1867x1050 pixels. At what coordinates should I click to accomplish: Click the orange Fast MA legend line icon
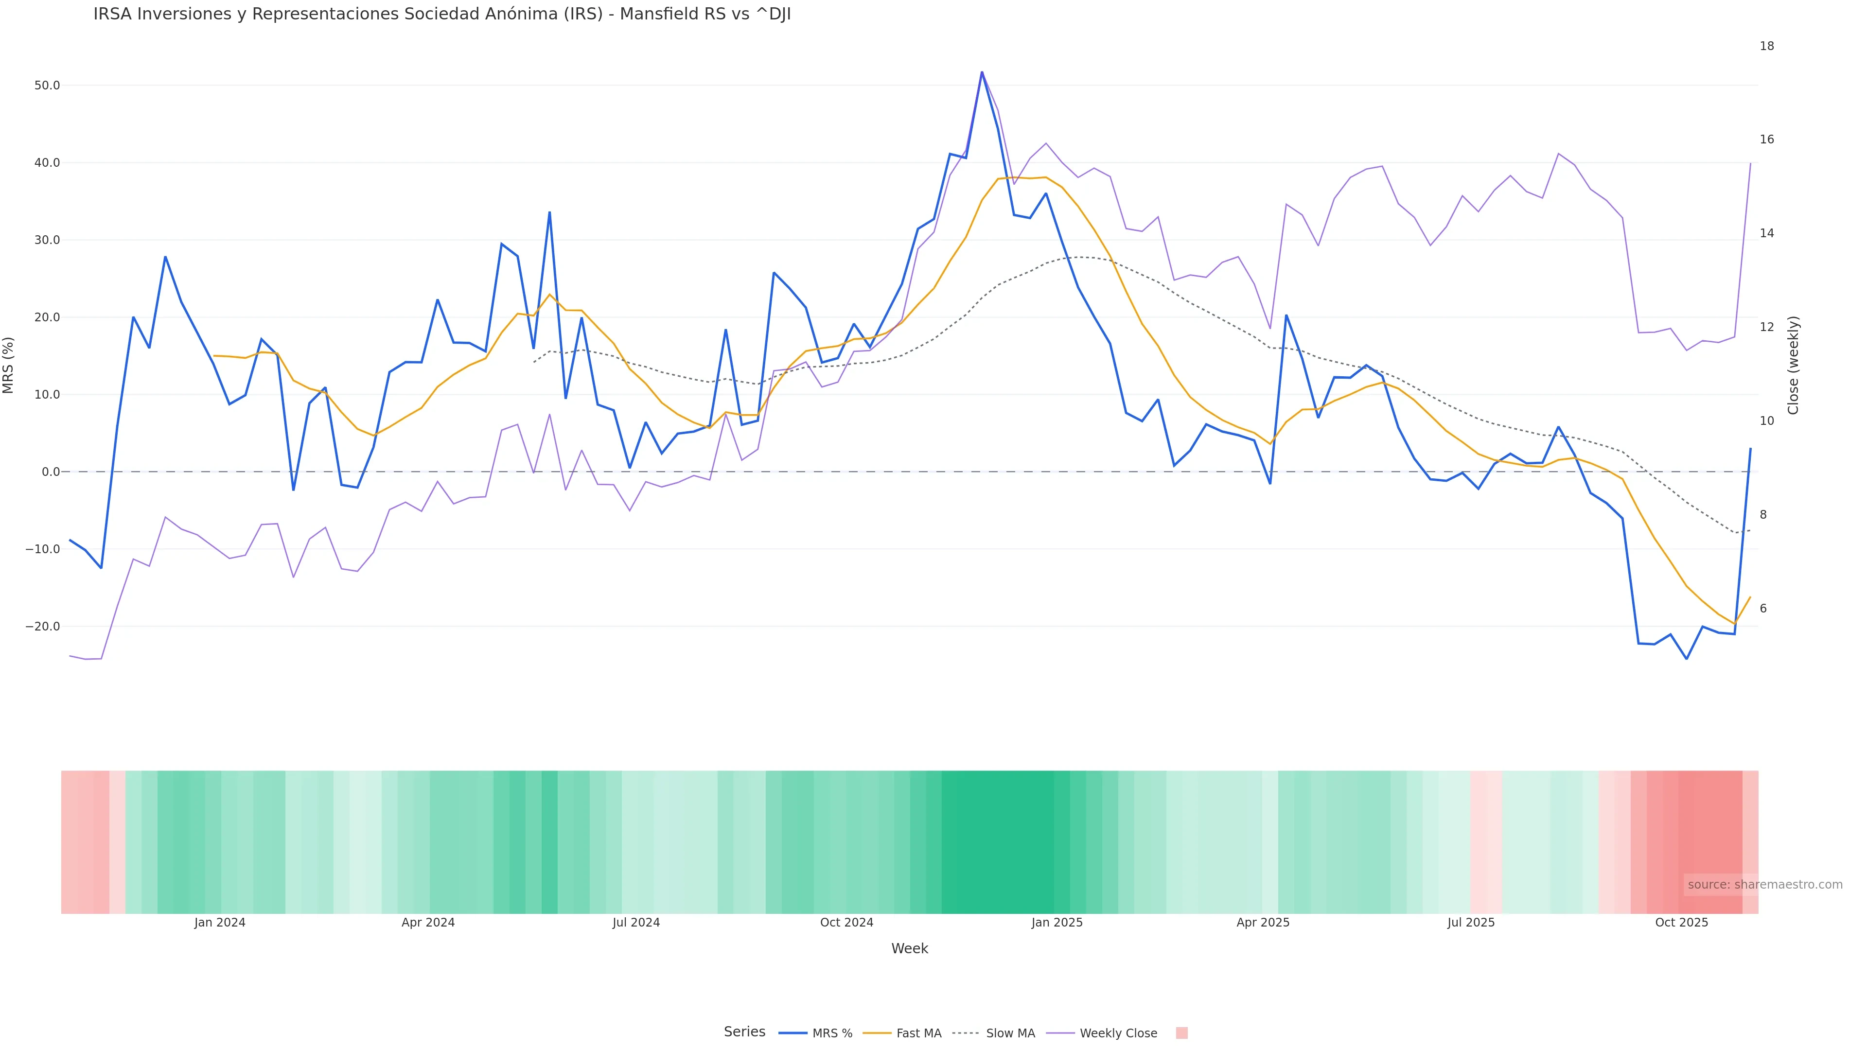pos(877,1033)
